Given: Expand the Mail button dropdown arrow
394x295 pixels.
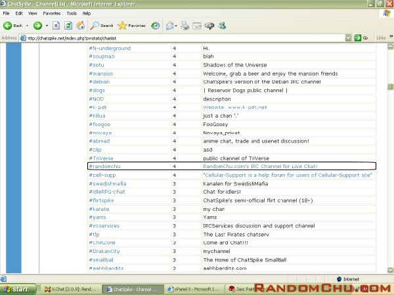Looking at the screenshot, I should pyautogui.click(x=176, y=26).
